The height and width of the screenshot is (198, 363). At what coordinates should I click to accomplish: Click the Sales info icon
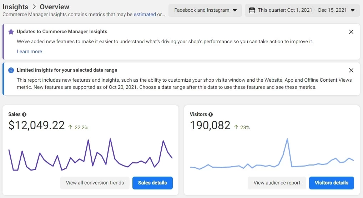coord(24,115)
